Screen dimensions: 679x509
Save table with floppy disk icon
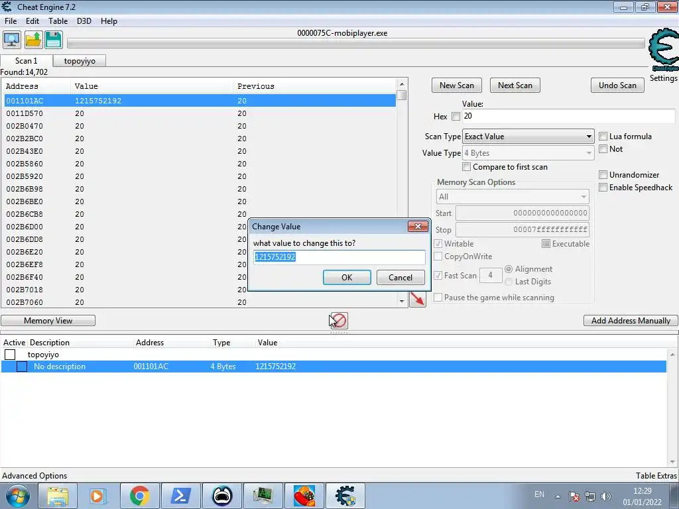[x=54, y=40]
